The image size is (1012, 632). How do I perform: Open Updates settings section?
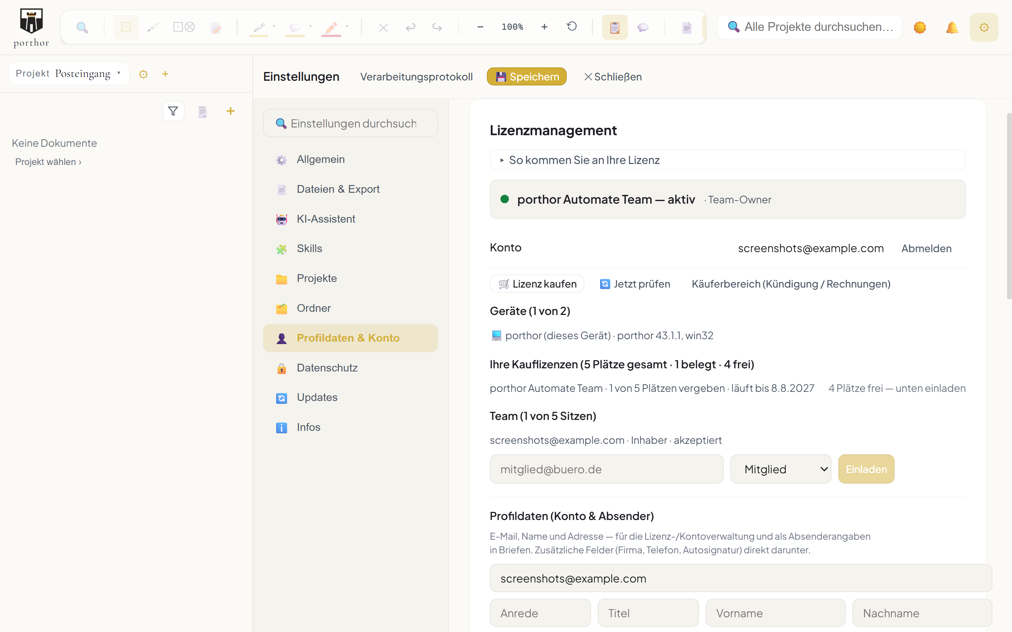[x=350, y=397]
